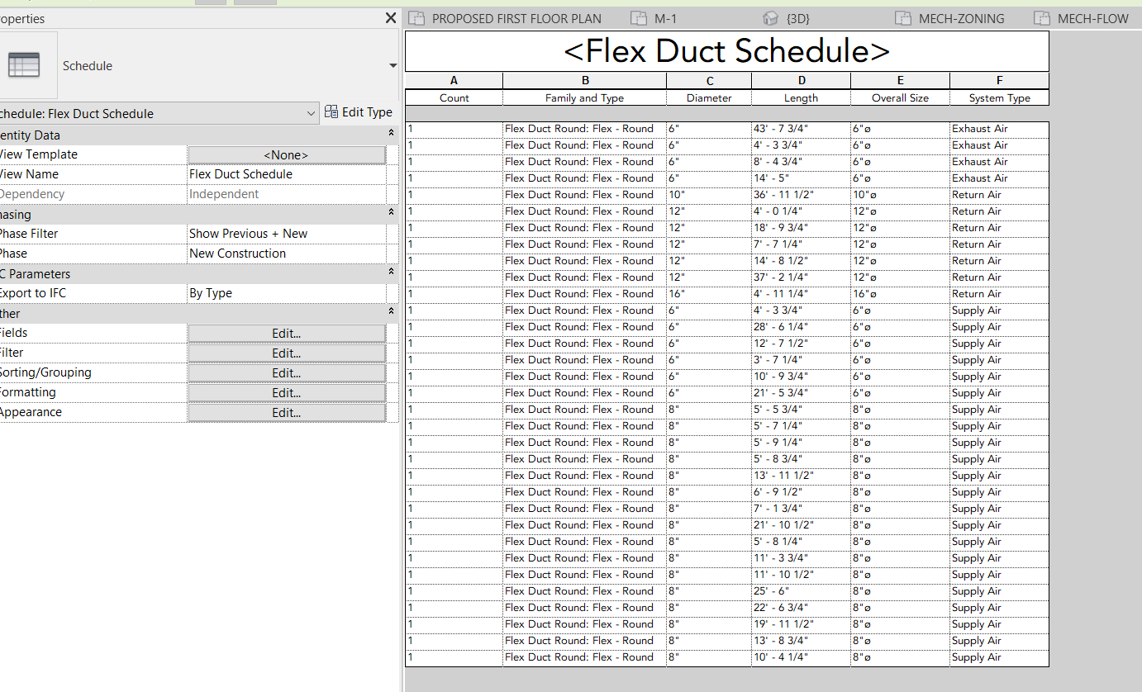Click the view icon on the PROPOSED FIRST FLOOR PLAN tab
The width and height of the screenshot is (1142, 692).
click(418, 17)
